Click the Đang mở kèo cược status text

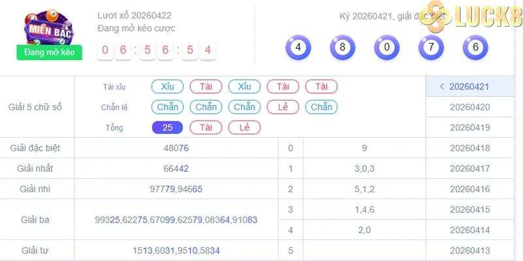click(x=137, y=29)
